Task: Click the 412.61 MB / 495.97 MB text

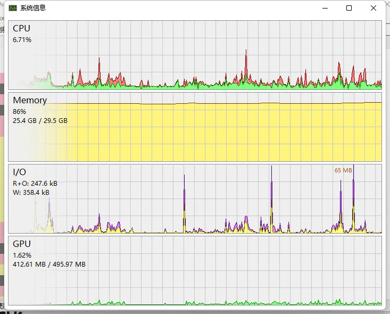Action: point(49,264)
